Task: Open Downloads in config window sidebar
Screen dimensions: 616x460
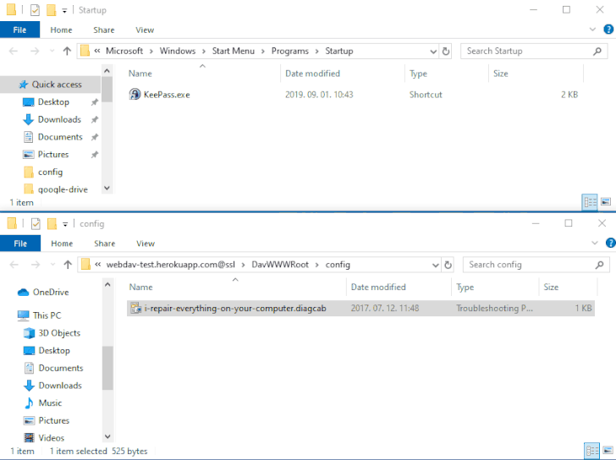Action: click(x=60, y=386)
